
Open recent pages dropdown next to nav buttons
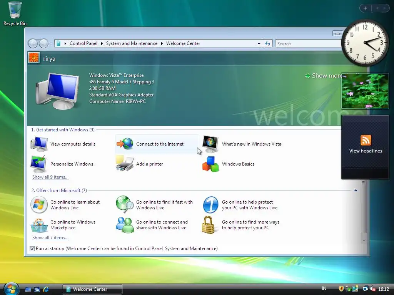point(51,44)
